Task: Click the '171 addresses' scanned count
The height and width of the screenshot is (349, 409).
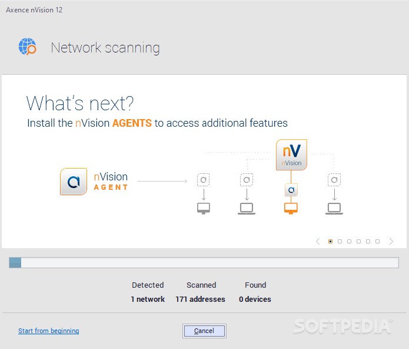Action: [200, 299]
